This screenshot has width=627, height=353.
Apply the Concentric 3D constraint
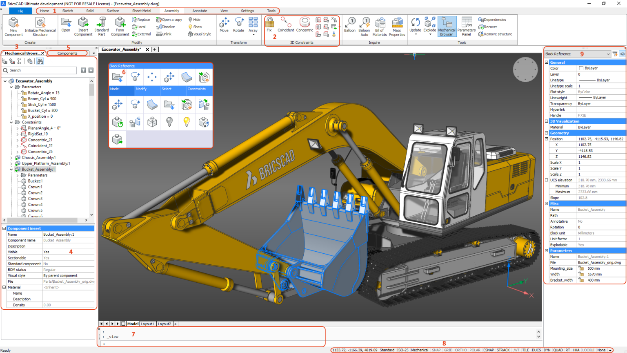304,25
